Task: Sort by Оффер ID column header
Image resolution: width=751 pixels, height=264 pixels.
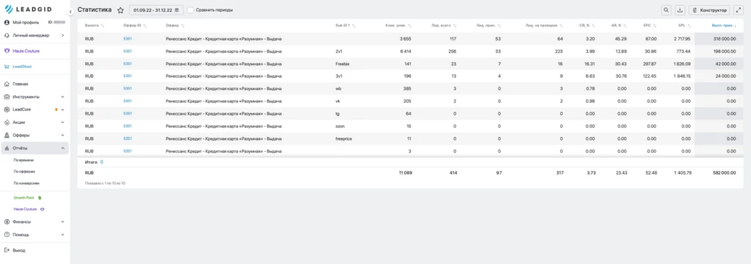Action: point(135,26)
